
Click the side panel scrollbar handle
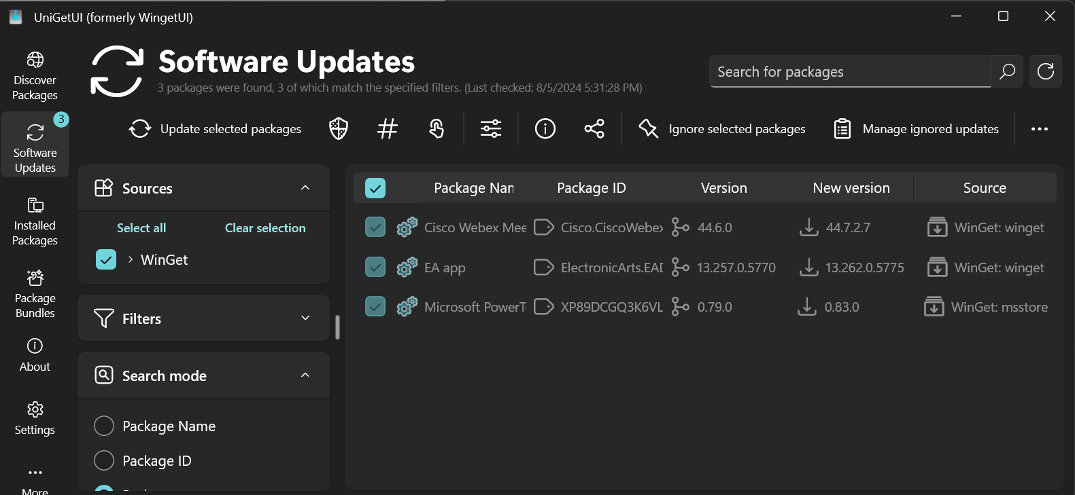[x=337, y=327]
